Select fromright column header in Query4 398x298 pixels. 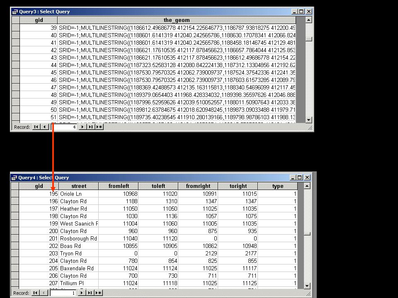(x=198, y=186)
